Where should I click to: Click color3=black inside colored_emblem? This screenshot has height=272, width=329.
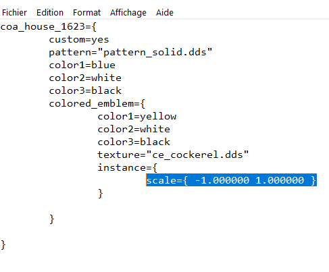point(134,142)
